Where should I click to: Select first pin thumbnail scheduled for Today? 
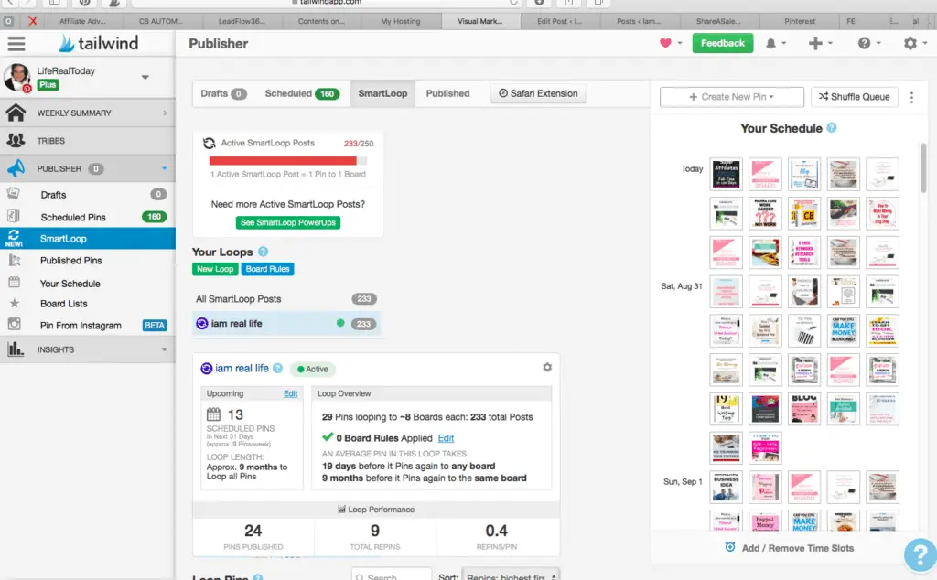[726, 174]
